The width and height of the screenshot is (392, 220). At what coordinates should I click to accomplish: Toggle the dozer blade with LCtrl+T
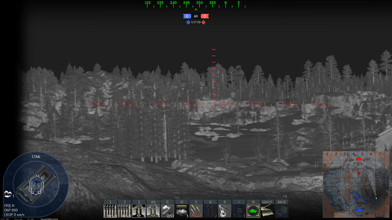267,211
